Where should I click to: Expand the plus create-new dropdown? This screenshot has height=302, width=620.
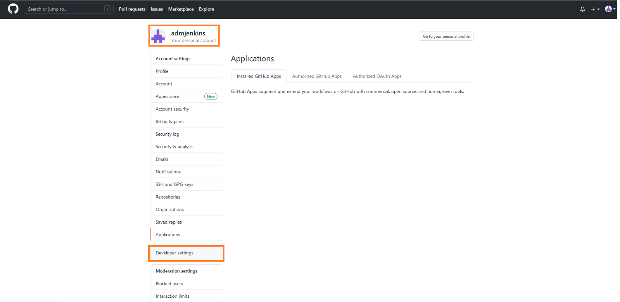[x=595, y=9]
